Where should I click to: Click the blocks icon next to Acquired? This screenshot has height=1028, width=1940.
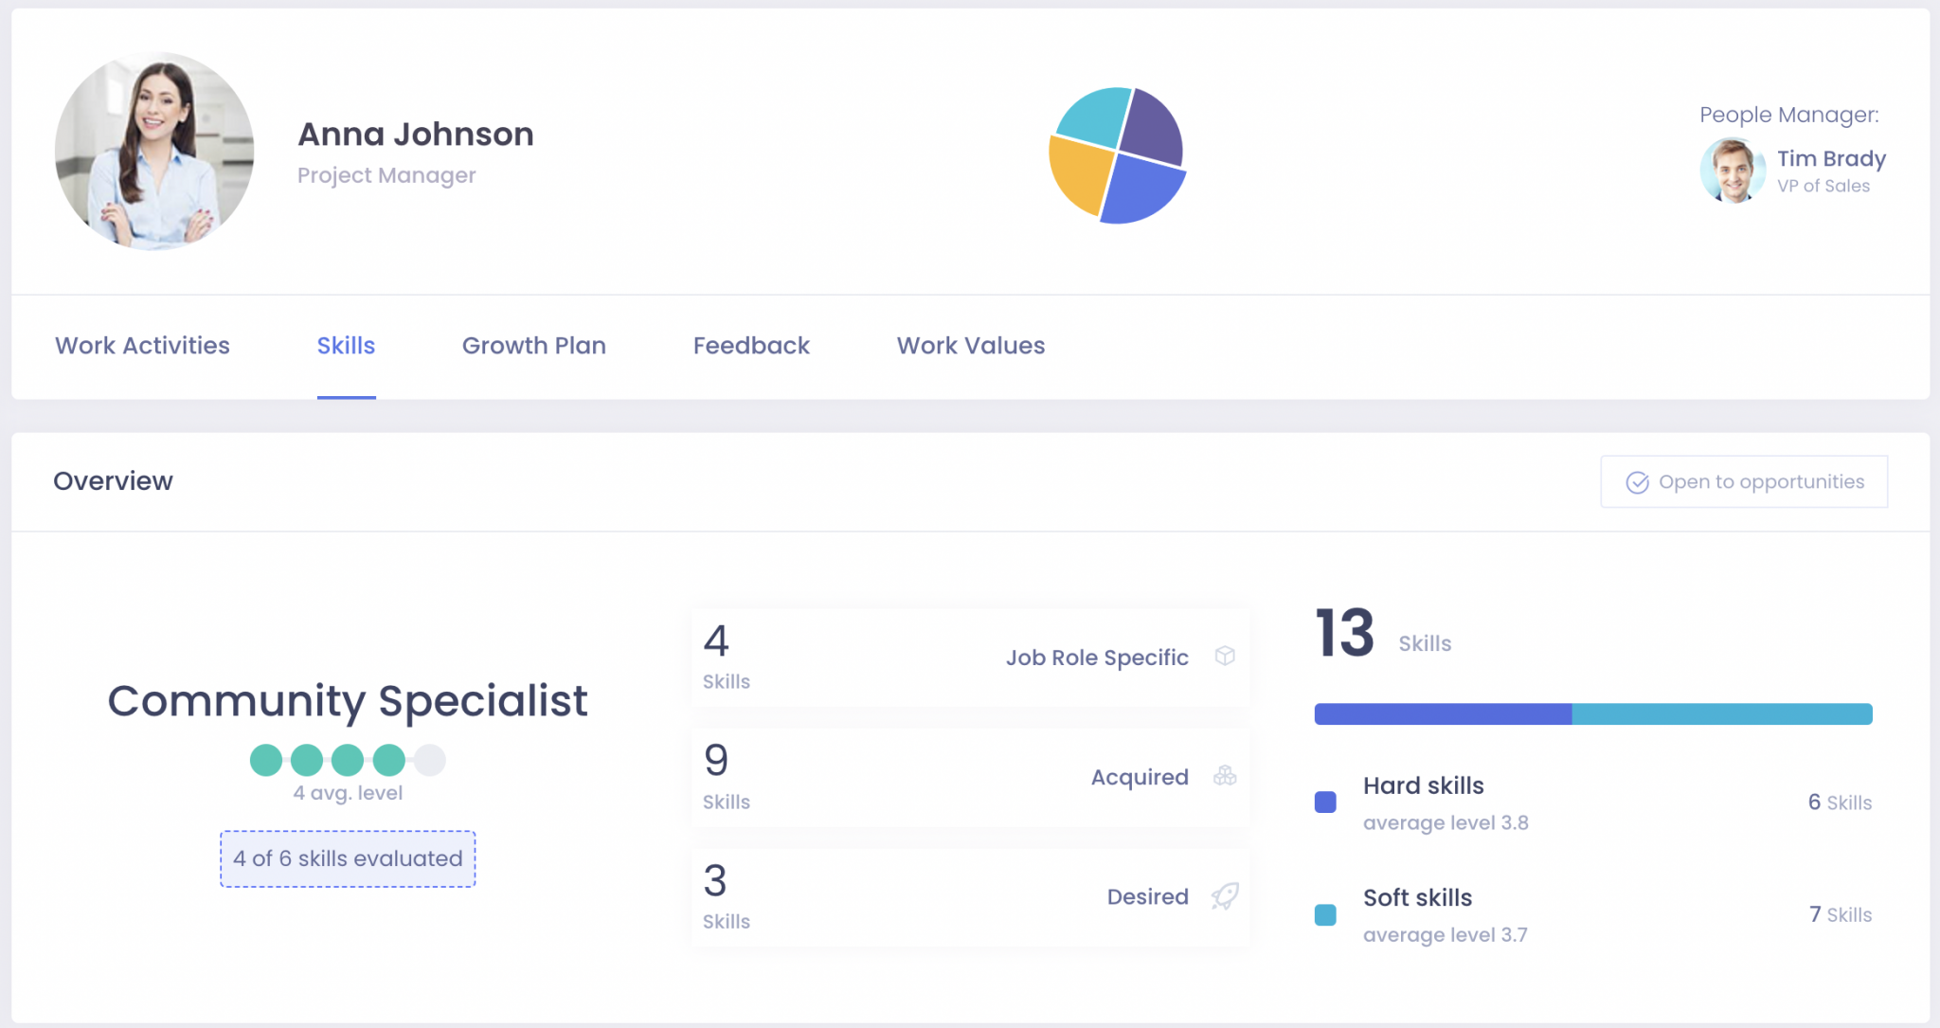[1225, 776]
